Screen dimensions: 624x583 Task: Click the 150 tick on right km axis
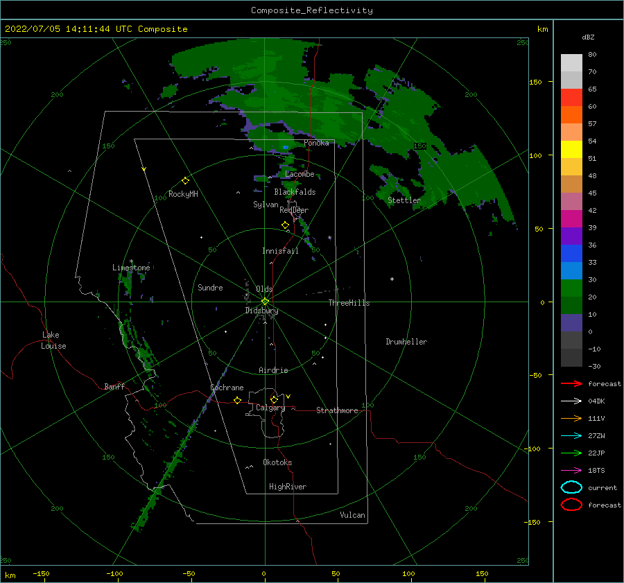[x=535, y=82]
